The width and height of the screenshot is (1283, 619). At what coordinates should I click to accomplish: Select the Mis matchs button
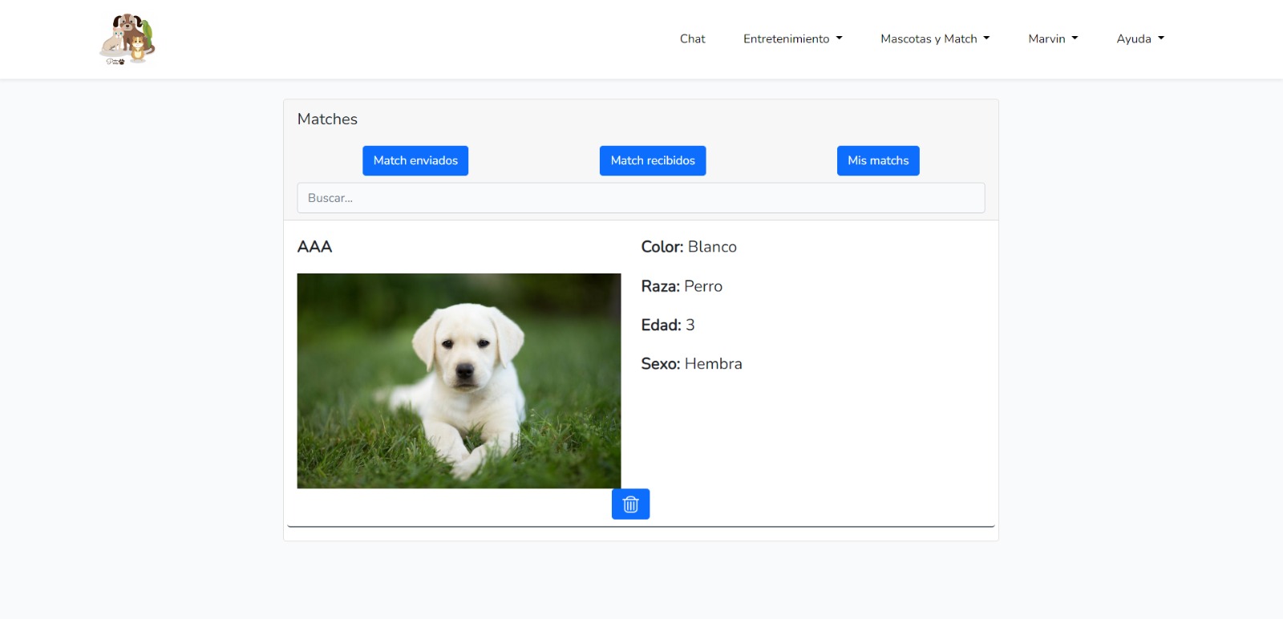878,160
